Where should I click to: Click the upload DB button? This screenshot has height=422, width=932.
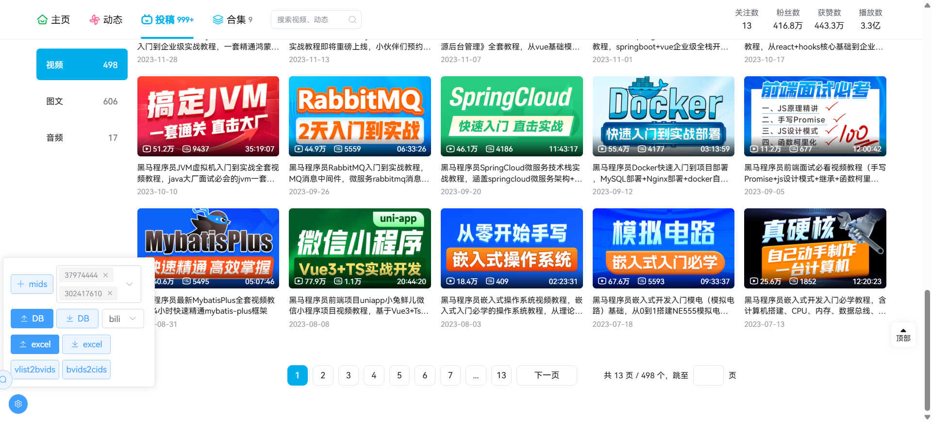[x=32, y=319]
